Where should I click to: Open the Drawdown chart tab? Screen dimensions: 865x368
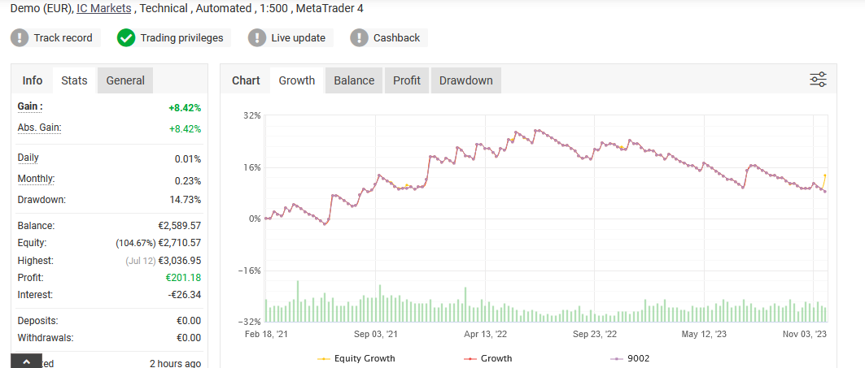(466, 80)
